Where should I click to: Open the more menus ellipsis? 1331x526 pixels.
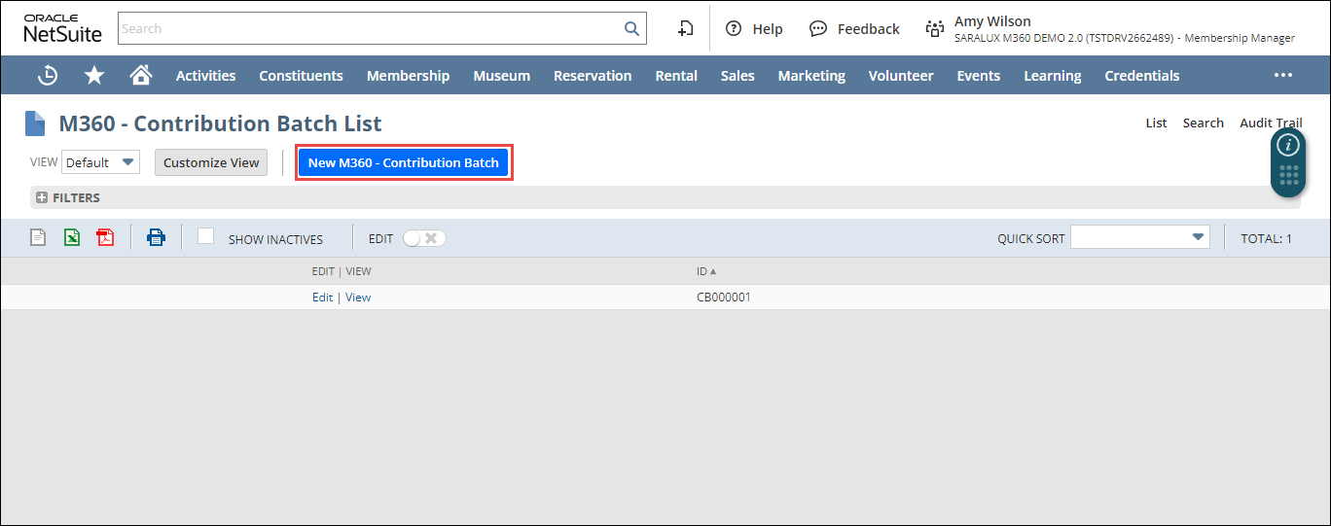[x=1282, y=76]
